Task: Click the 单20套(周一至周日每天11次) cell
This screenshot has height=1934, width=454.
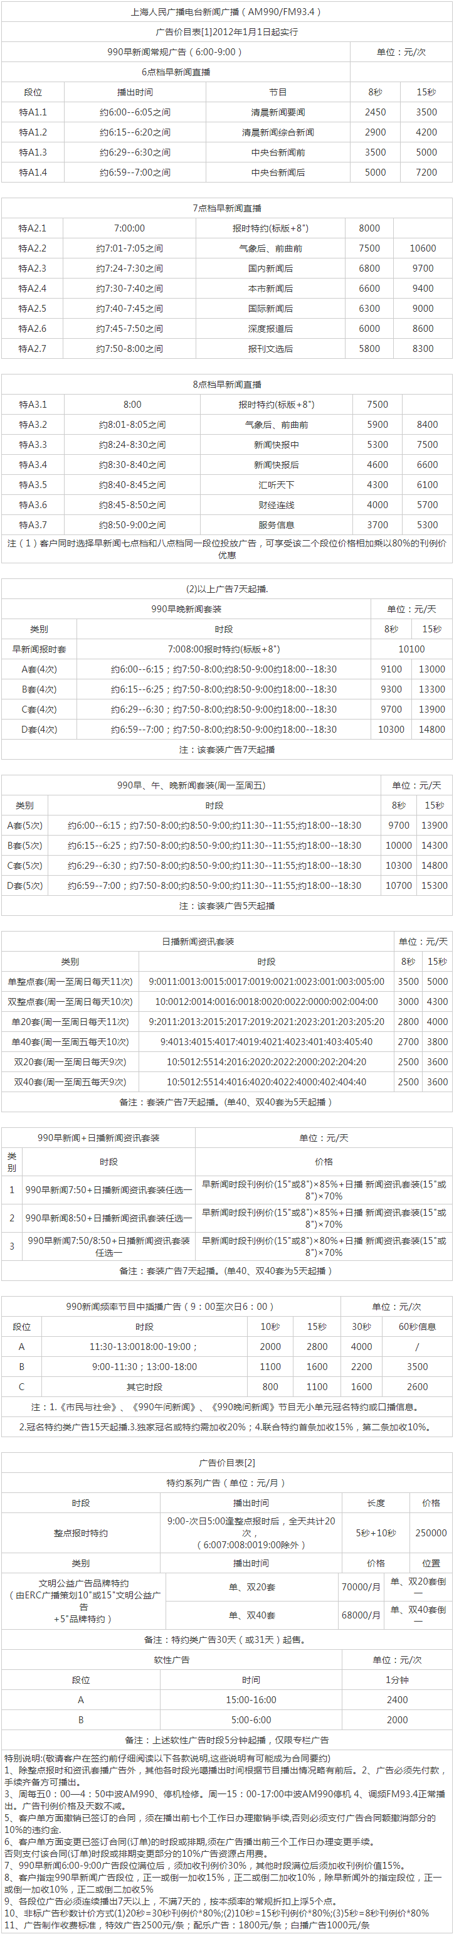Action: coord(70,1022)
